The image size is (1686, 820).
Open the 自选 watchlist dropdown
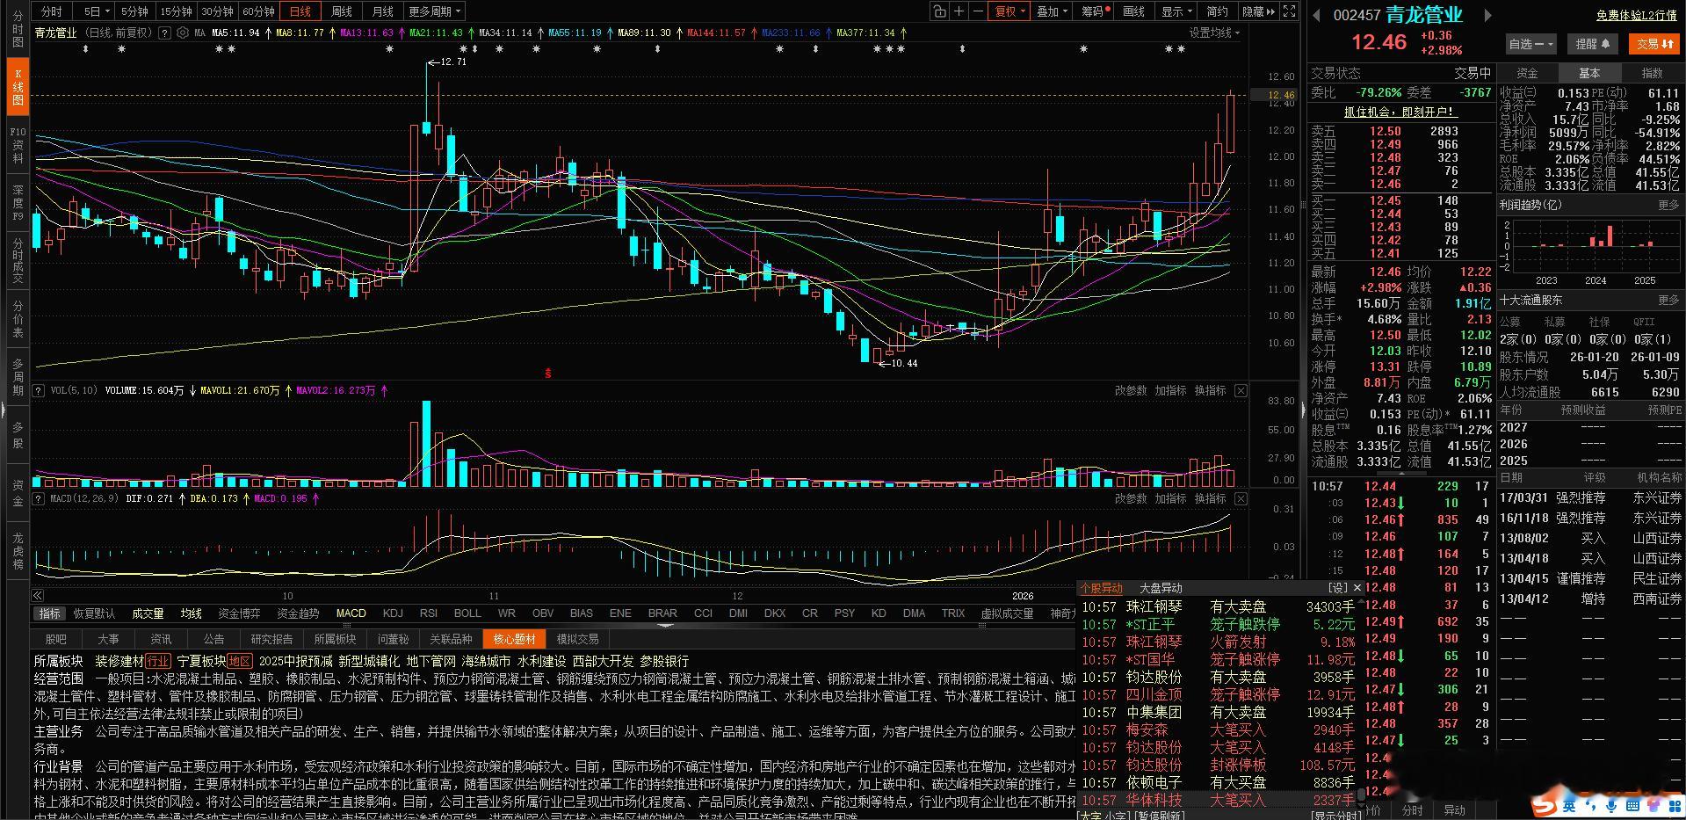[1531, 43]
